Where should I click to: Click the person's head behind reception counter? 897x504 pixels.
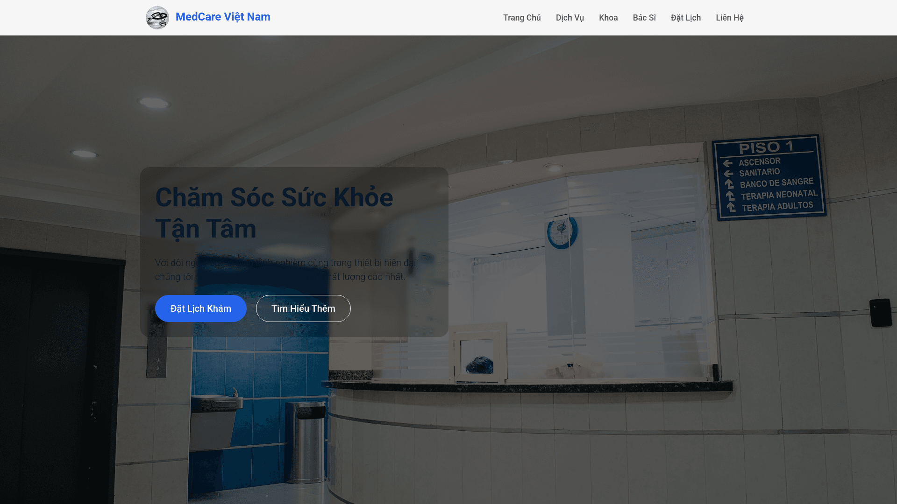pos(480,364)
